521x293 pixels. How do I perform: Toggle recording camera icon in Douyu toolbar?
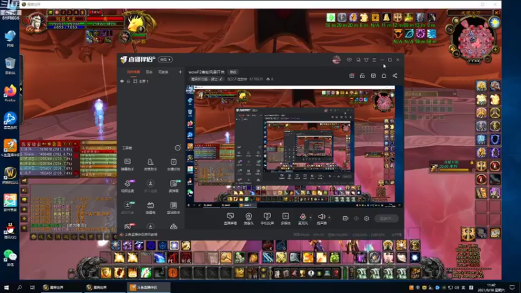pos(346,219)
